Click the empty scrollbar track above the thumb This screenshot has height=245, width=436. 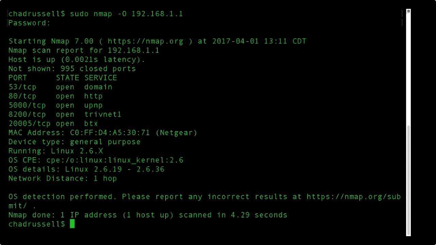point(408,69)
